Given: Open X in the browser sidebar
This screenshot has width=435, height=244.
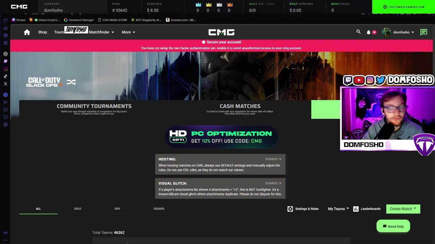Looking at the screenshot, I should [x=5, y=84].
